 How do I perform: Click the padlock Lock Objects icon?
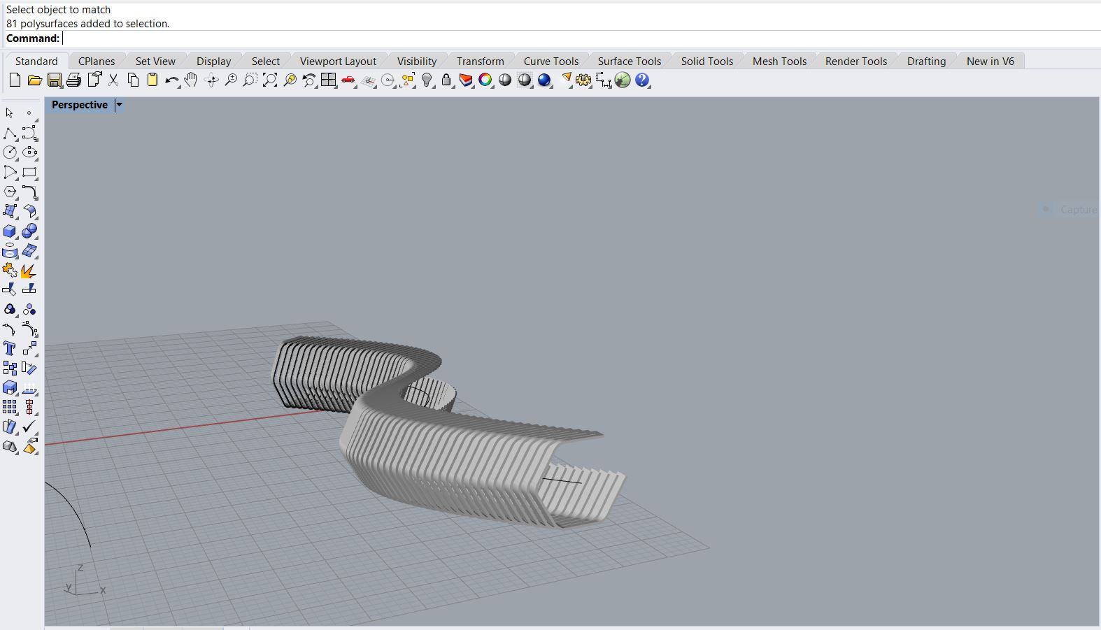pyautogui.click(x=446, y=80)
